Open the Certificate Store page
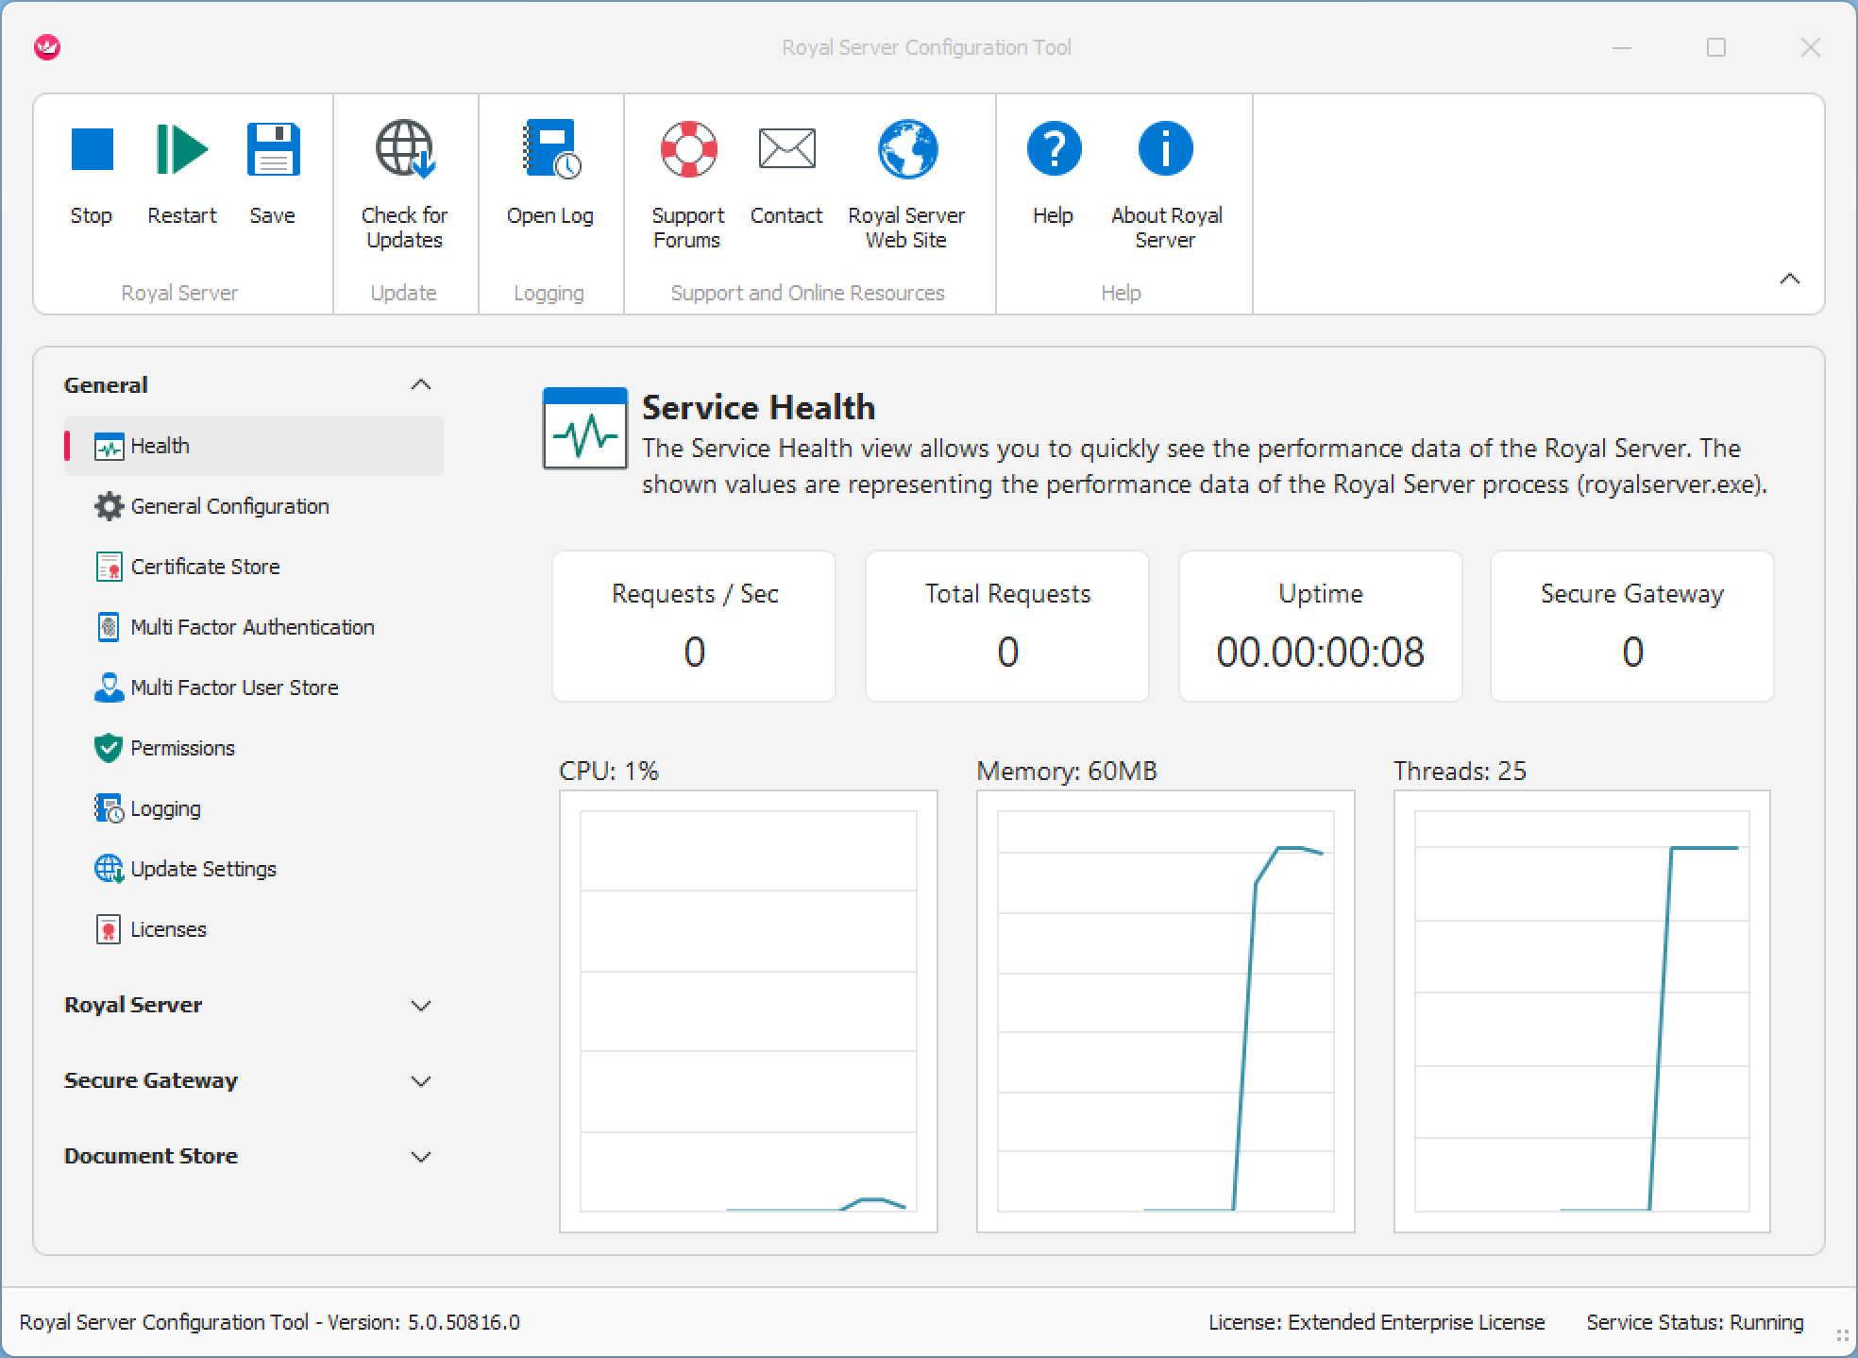Viewport: 1858px width, 1358px height. click(x=205, y=567)
